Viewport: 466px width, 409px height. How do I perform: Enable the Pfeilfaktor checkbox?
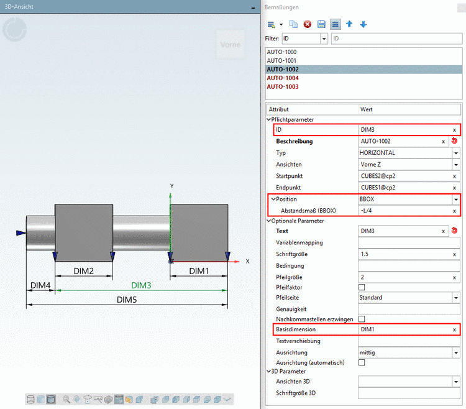(362, 287)
